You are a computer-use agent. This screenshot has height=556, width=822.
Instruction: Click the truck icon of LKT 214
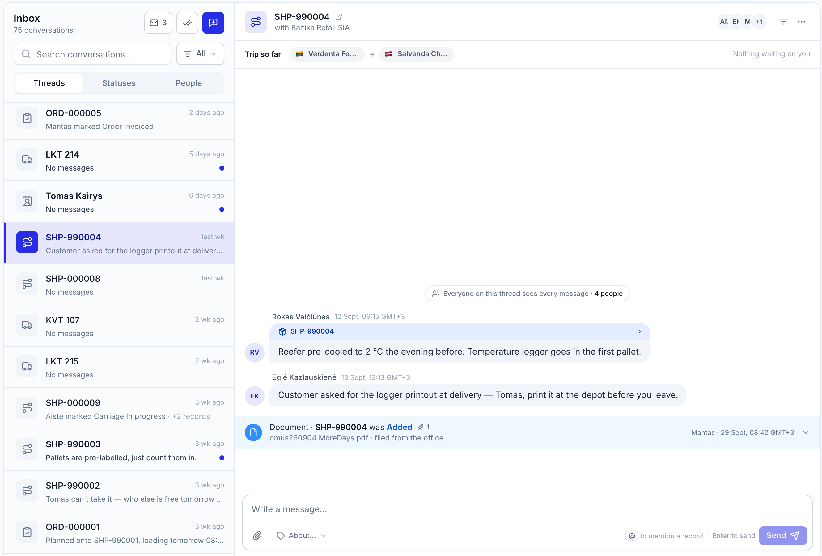(27, 160)
